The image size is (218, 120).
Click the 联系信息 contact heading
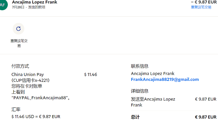139,66
